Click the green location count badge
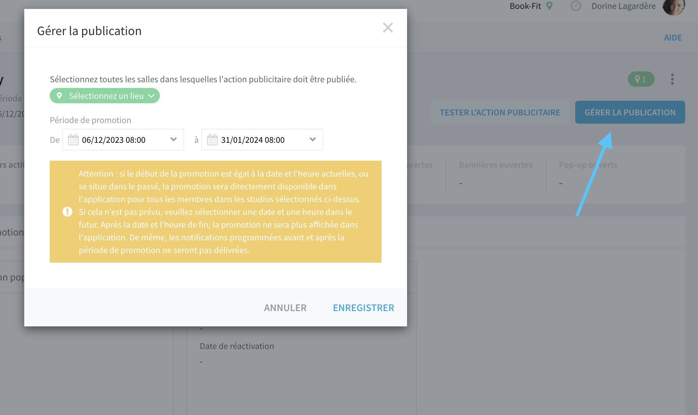 (641, 79)
